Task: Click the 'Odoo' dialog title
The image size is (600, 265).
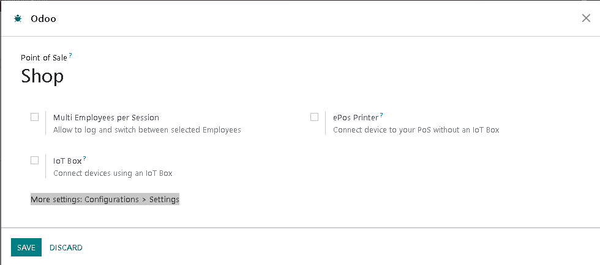Action: [x=43, y=19]
